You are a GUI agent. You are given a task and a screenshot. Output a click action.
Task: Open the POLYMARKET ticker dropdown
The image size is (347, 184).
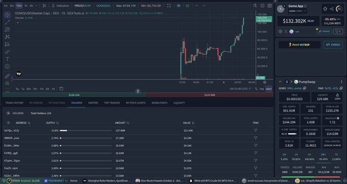coord(56,181)
